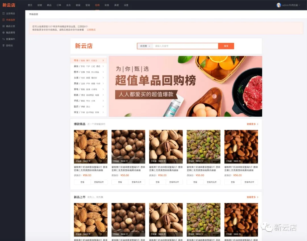Click 查看 under the pistachio product in 爆款商品
This screenshot has height=241, width=307.
coord(195,182)
